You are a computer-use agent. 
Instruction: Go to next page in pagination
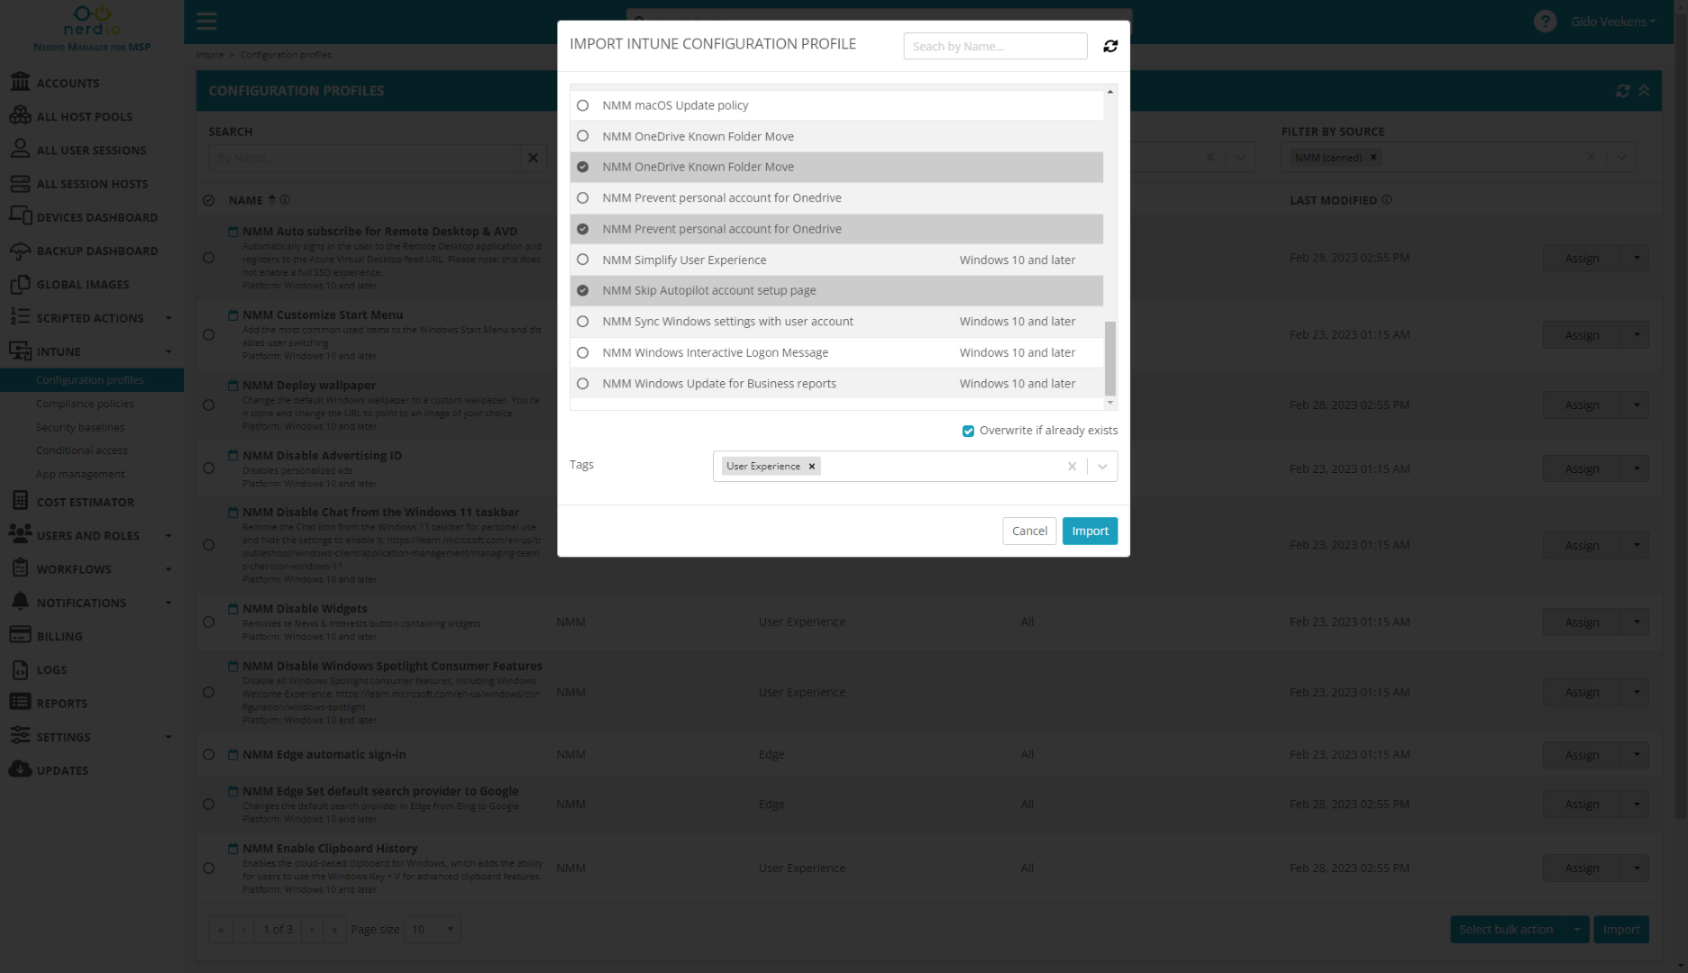click(x=313, y=929)
